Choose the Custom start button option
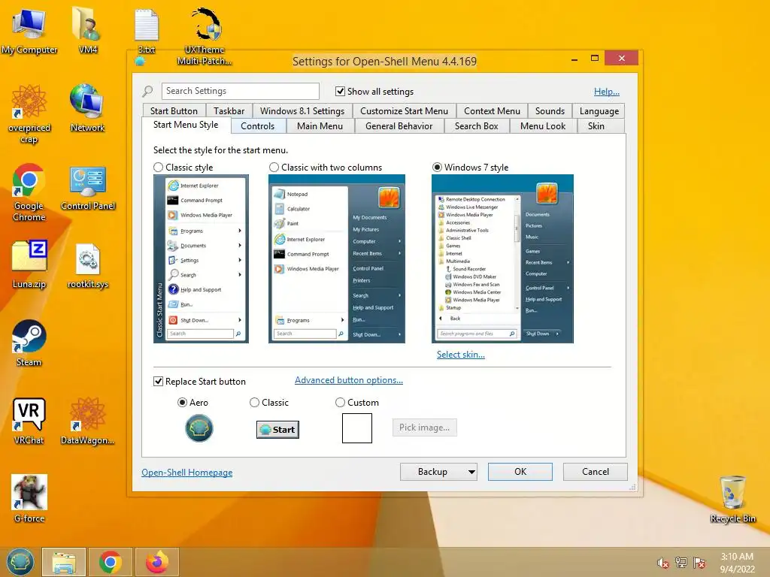 click(340, 403)
